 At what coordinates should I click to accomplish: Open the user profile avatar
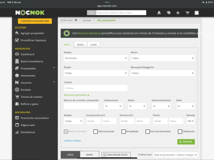tap(196, 13)
